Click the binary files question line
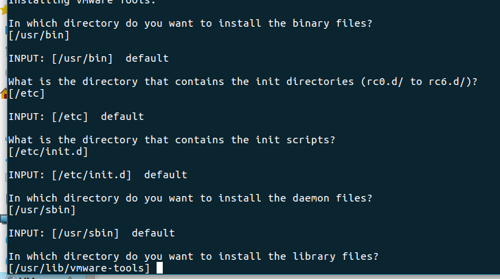 (x=190, y=23)
